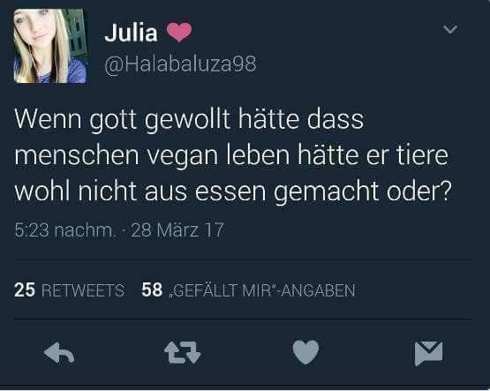View the RETWEETS list label
The height and width of the screenshot is (391, 490).
[x=83, y=290]
